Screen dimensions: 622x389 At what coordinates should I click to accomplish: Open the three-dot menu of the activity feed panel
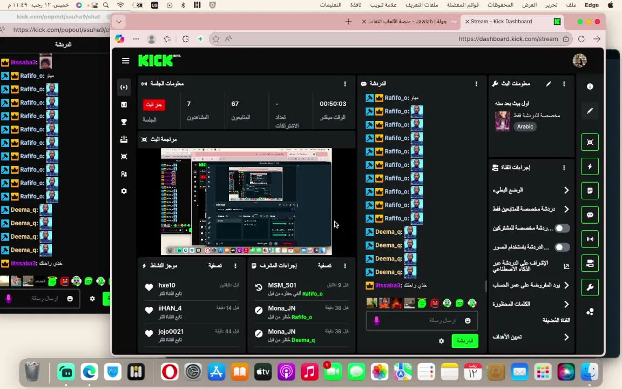coord(235,266)
